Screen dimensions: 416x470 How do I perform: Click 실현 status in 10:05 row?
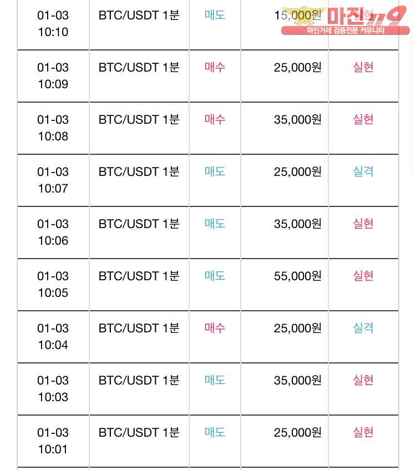[x=363, y=276]
